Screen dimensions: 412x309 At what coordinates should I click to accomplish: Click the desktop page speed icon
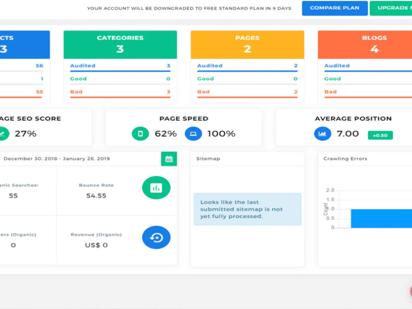pos(193,133)
